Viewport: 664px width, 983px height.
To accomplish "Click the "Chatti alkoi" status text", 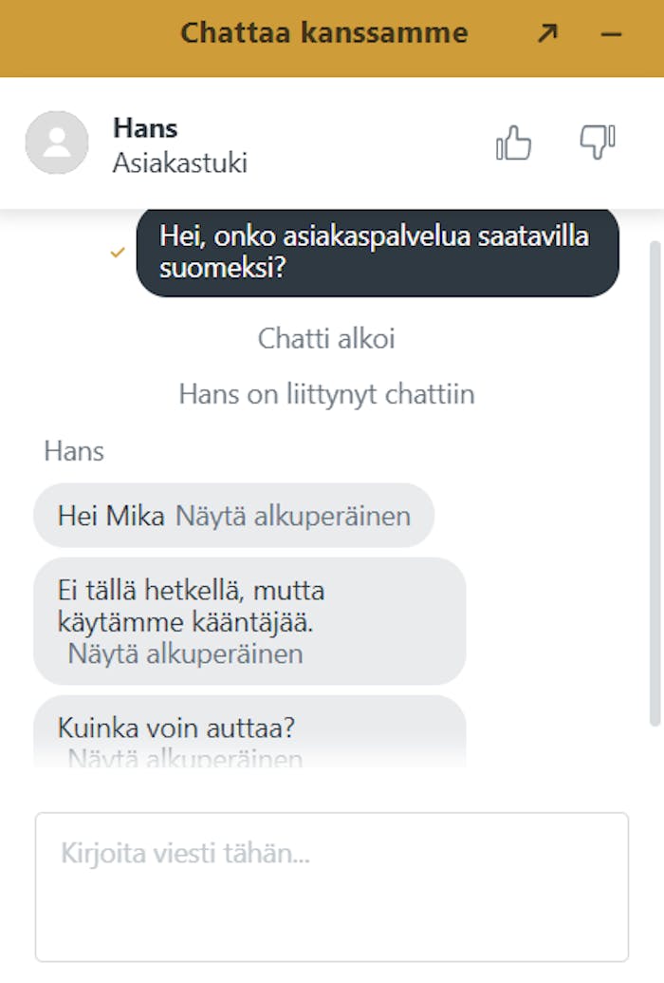I will (x=326, y=339).
